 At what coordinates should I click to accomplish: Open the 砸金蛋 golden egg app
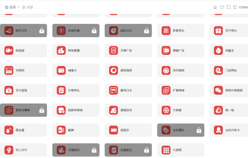(x=24, y=130)
